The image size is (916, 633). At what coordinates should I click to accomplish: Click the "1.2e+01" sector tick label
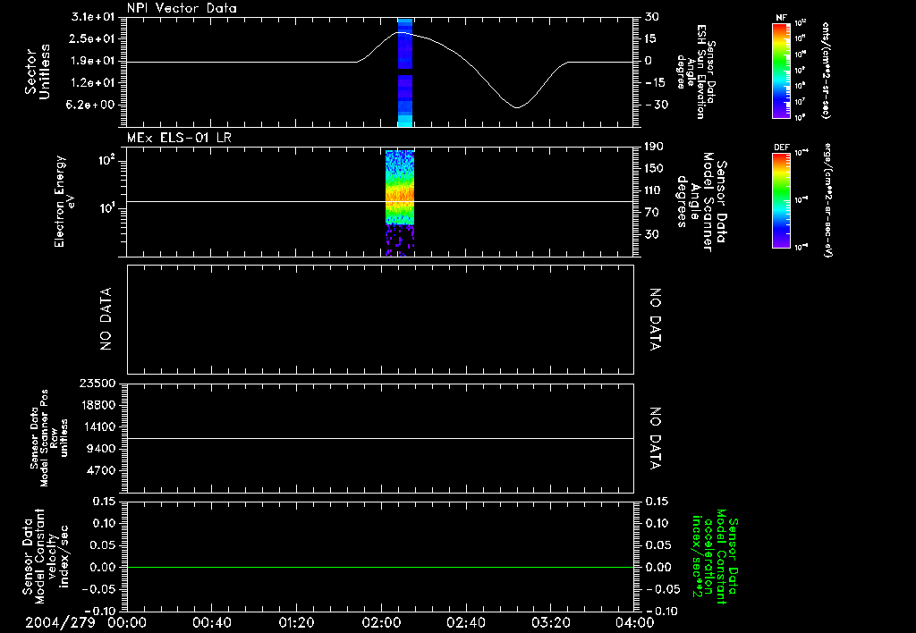click(93, 83)
